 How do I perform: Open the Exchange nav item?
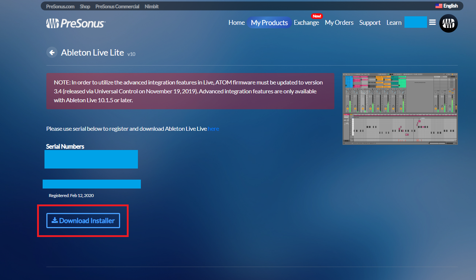coord(306,23)
